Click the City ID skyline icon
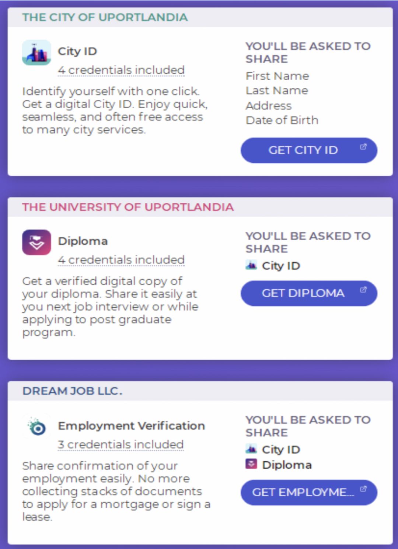 coord(36,52)
